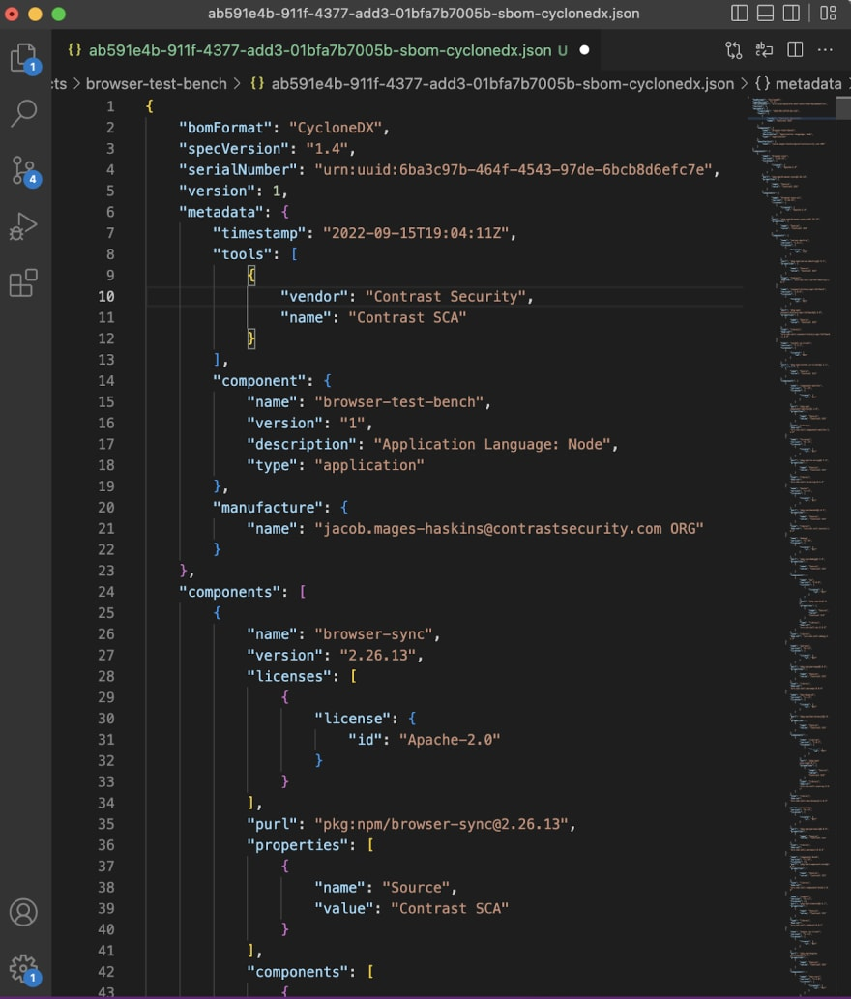
Task: Open the browser-test-bench breadcrumb dropdown
Action: pyautogui.click(x=155, y=83)
